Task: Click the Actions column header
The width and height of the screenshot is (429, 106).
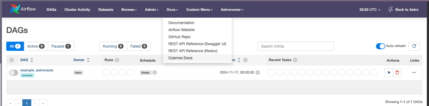Action: coord(393,60)
